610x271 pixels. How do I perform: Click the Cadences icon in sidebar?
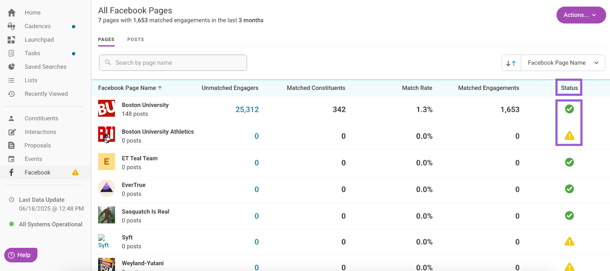[11, 26]
